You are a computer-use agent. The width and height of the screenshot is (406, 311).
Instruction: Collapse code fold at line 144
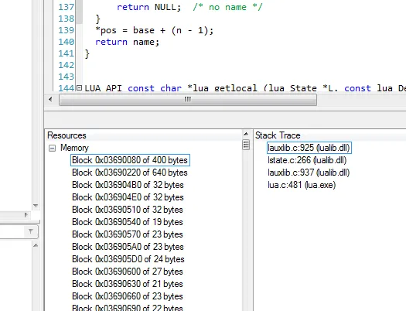pyautogui.click(x=79, y=87)
